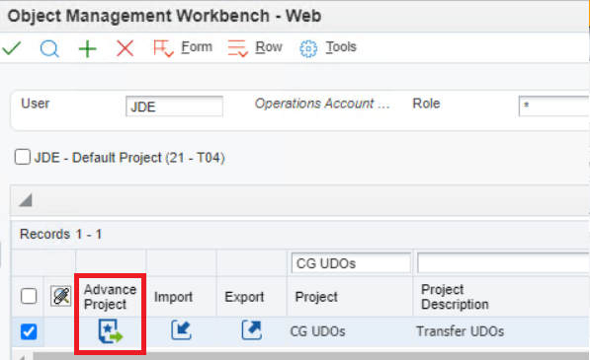Image resolution: width=590 pixels, height=360 pixels.
Task: Click the CG UDOs project cell
Action: click(317, 331)
